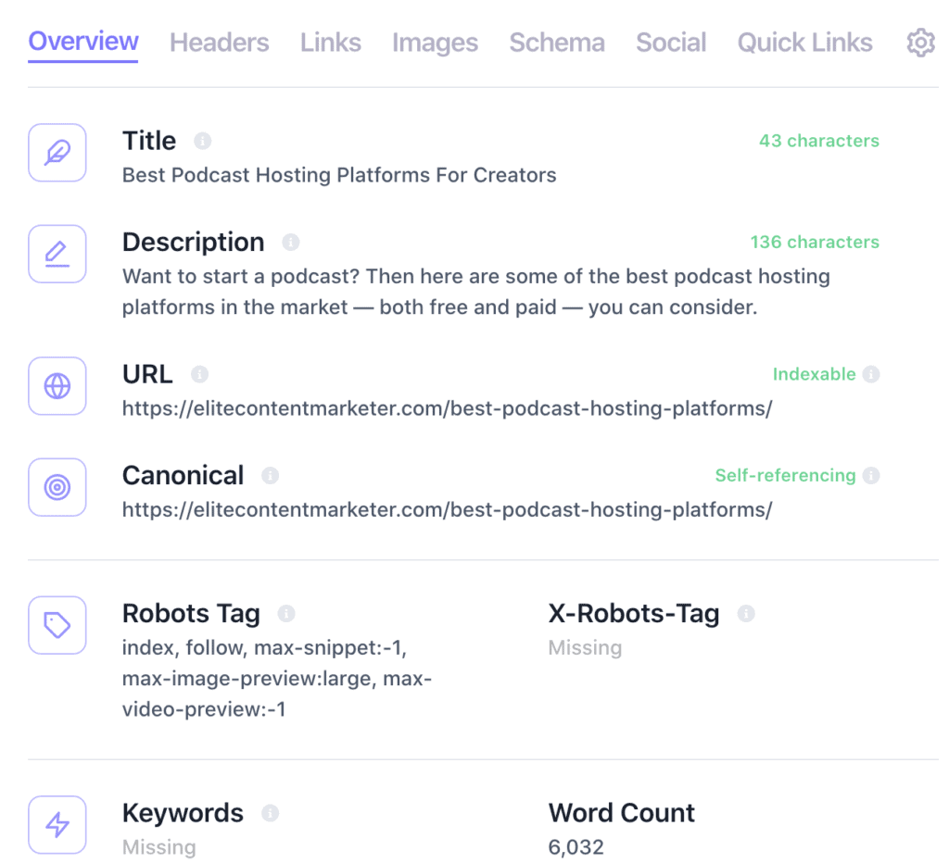This screenshot has height=863, width=949.
Task: Click the Description pencil icon
Action: click(x=57, y=254)
